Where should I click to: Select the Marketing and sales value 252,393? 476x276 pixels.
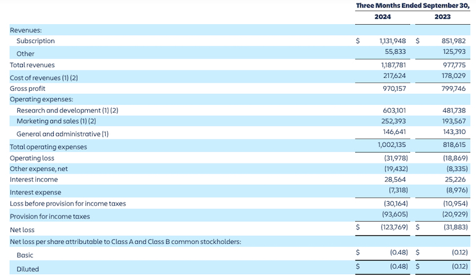point(394,121)
